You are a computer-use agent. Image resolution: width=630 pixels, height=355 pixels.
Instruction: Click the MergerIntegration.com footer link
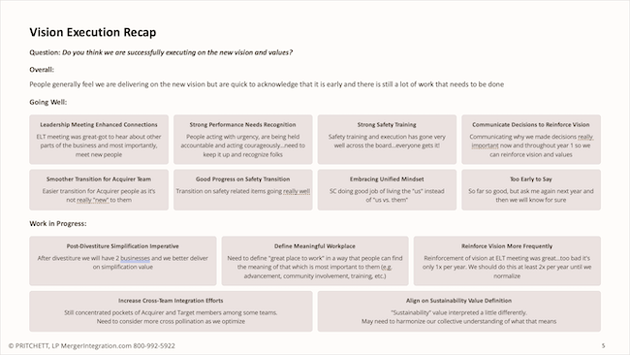pyautogui.click(x=96, y=345)
